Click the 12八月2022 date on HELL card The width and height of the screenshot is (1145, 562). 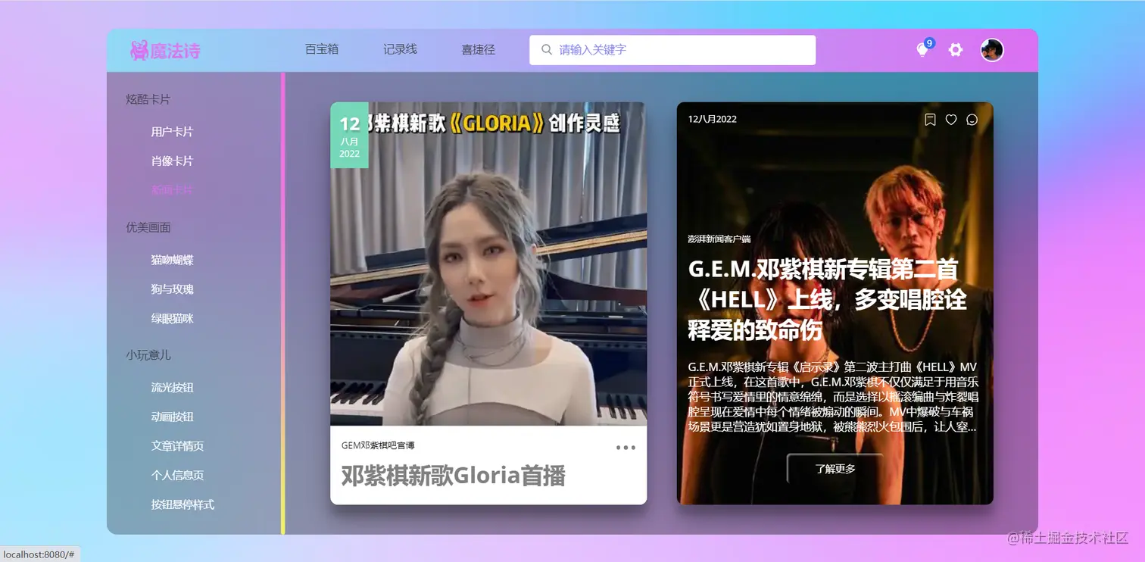pos(713,119)
